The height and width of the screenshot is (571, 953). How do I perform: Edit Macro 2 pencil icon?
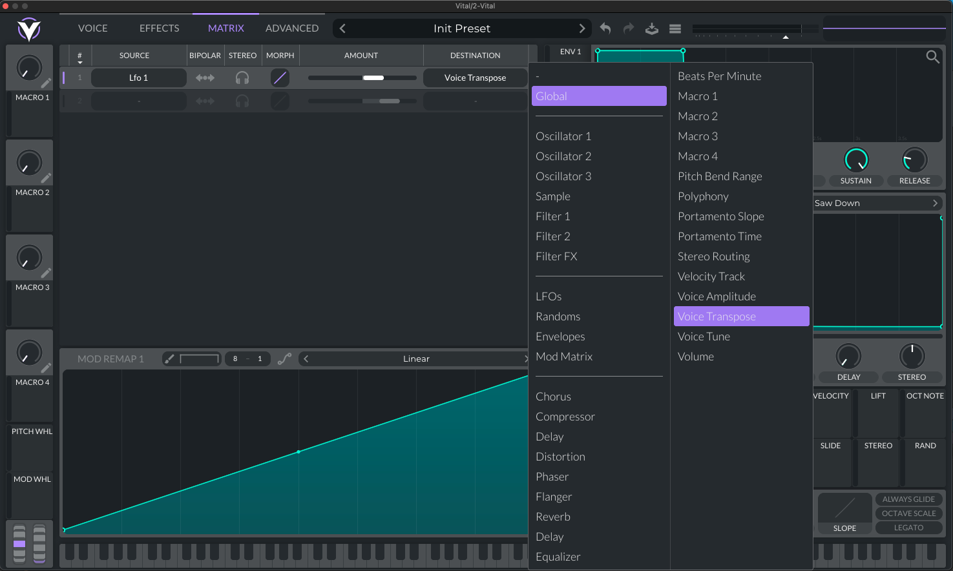point(46,178)
